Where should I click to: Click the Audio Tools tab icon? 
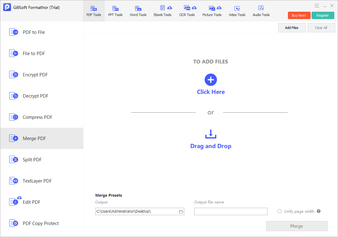(x=261, y=8)
